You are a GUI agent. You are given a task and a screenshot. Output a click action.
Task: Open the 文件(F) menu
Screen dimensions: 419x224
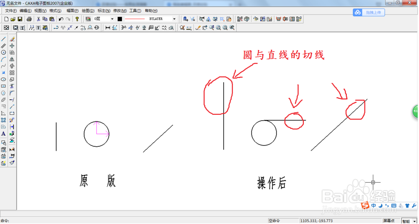point(11,11)
